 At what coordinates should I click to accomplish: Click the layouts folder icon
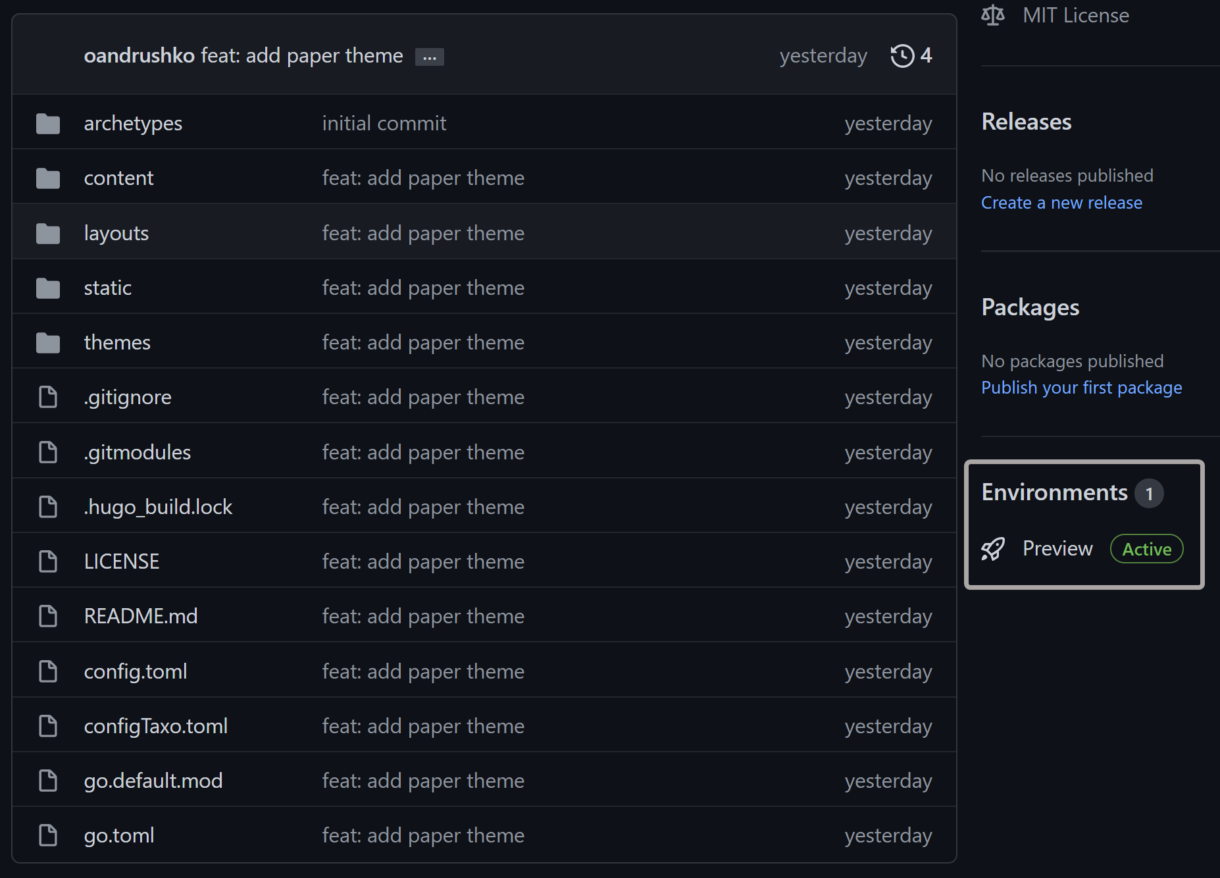[48, 234]
